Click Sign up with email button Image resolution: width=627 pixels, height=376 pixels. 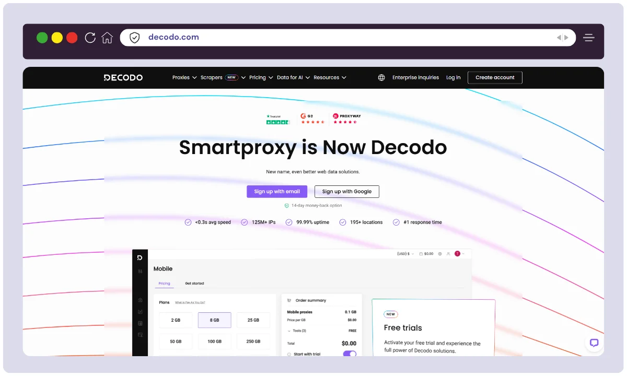click(277, 192)
